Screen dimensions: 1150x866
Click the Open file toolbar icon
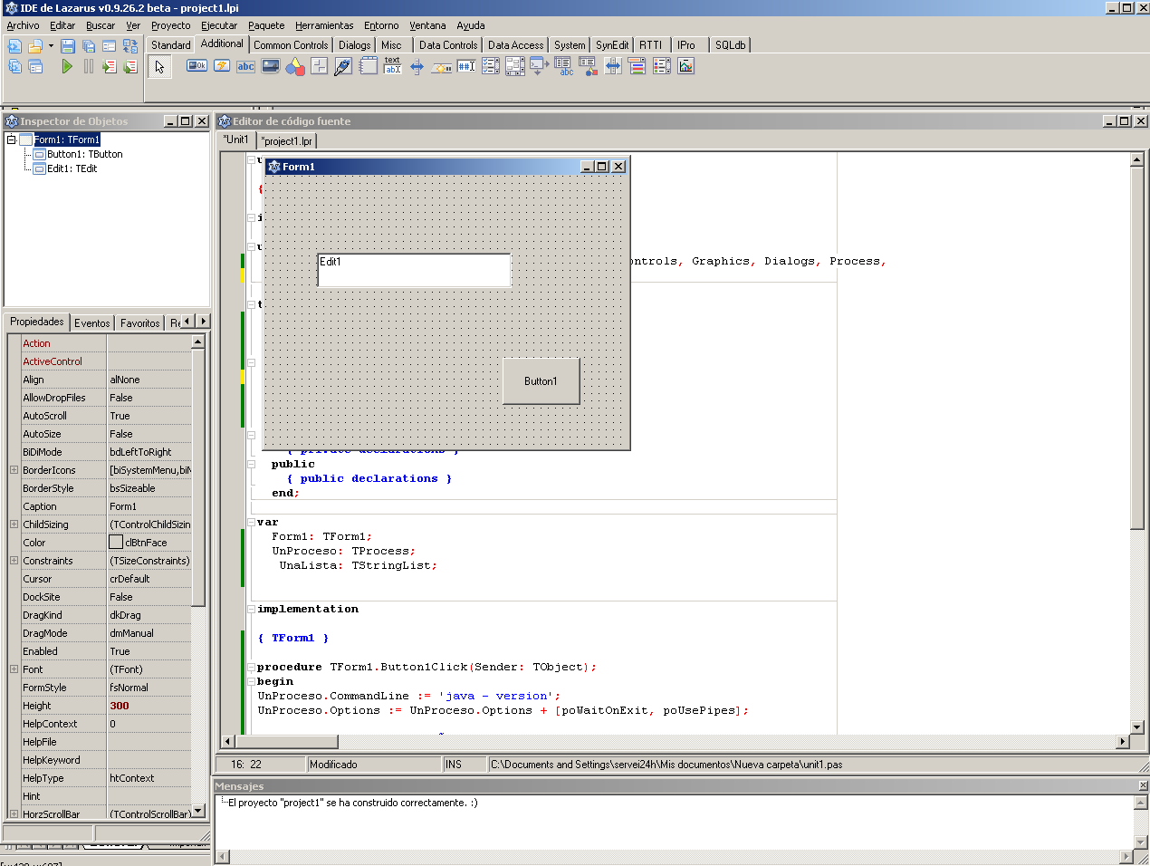34,45
